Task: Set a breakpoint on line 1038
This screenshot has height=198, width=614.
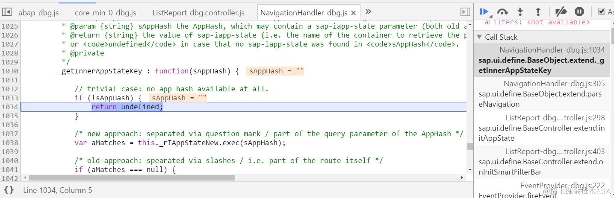Action: click(10, 143)
